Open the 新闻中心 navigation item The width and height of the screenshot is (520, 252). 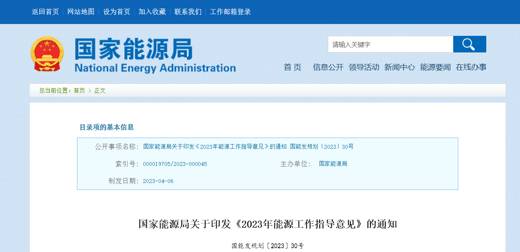[x=400, y=67]
